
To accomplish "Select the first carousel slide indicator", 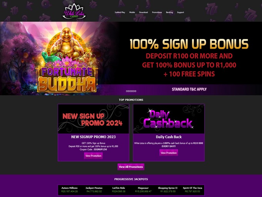I will (x=127, y=91).
